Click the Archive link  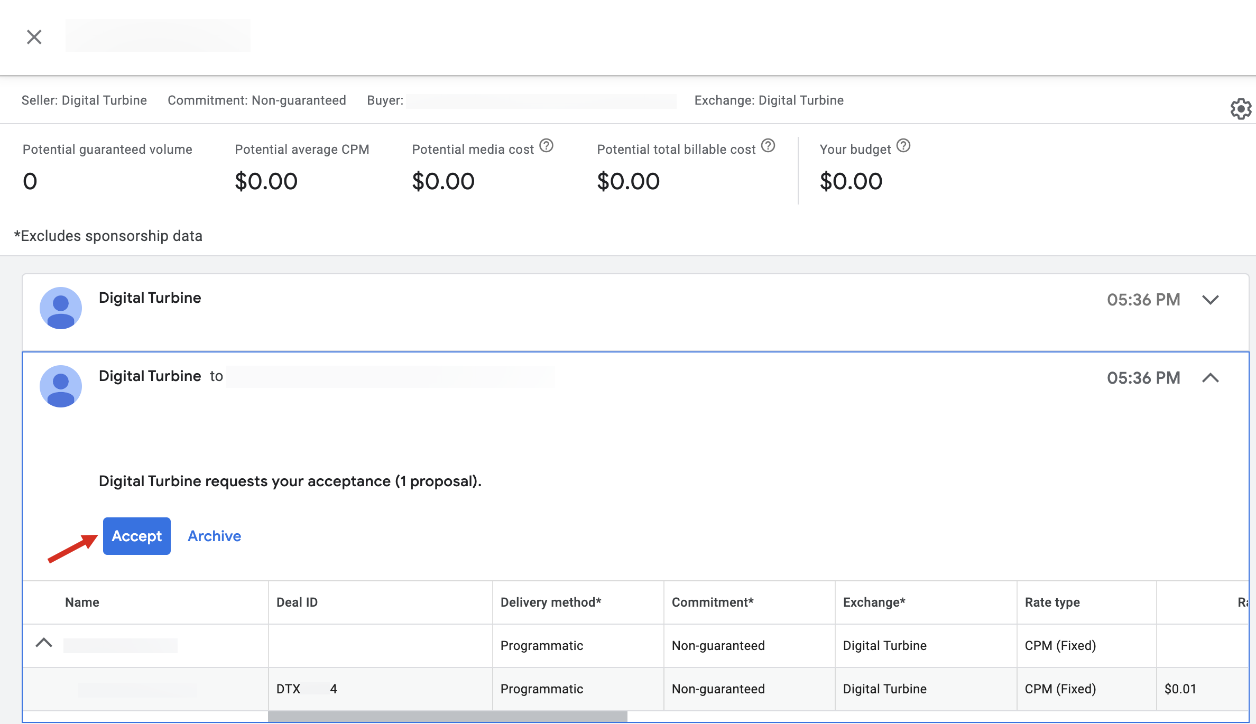coord(214,536)
